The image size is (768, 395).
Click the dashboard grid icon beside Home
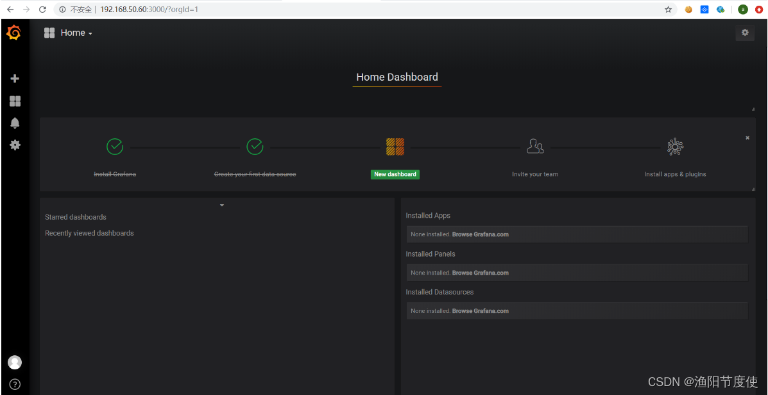tap(49, 33)
